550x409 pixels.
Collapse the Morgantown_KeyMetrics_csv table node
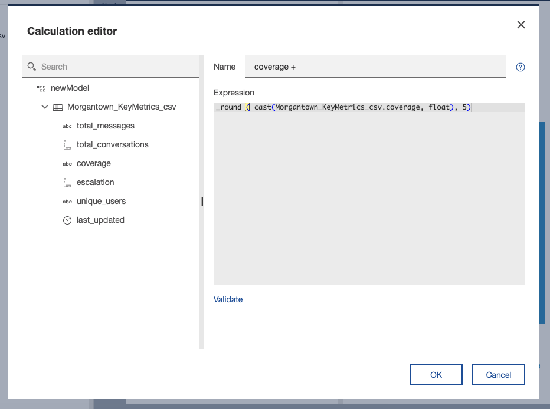pyautogui.click(x=44, y=107)
